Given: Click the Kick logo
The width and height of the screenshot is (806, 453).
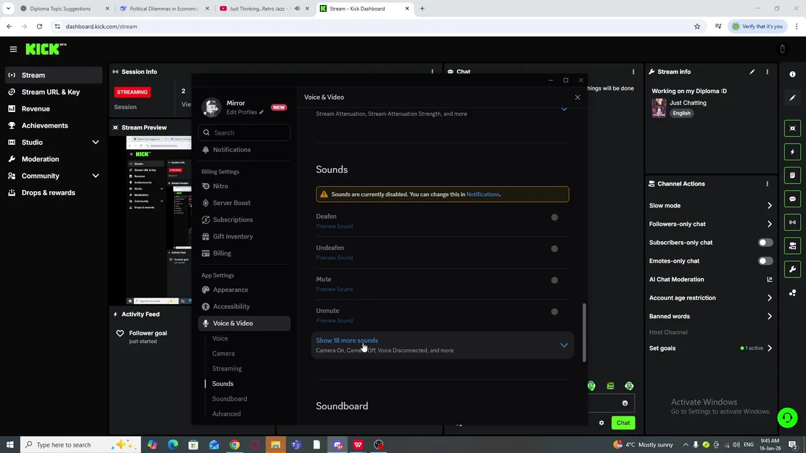Looking at the screenshot, I should (x=45, y=49).
